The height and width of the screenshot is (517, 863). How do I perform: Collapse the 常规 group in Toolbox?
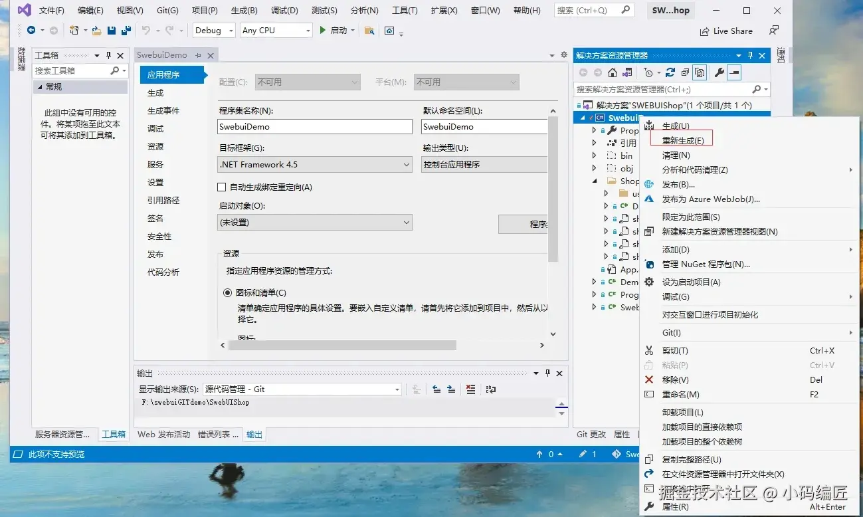(x=40, y=87)
